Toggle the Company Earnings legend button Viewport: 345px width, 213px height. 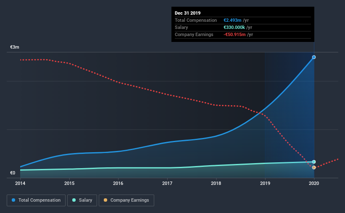pos(126,200)
